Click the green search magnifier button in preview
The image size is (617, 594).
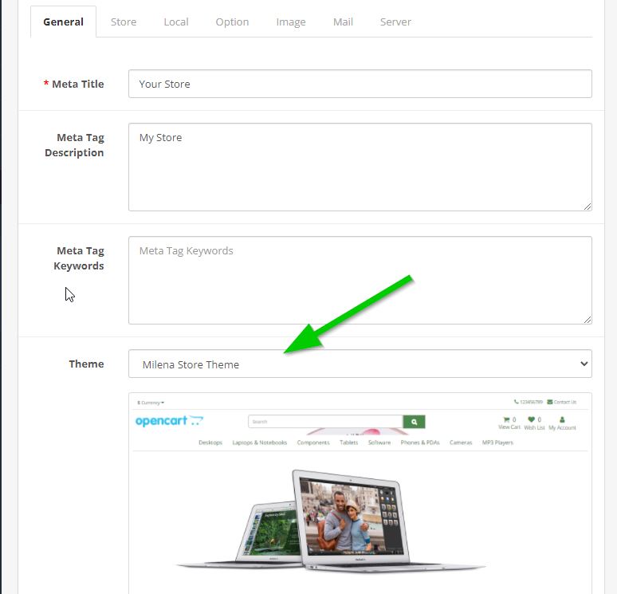414,422
